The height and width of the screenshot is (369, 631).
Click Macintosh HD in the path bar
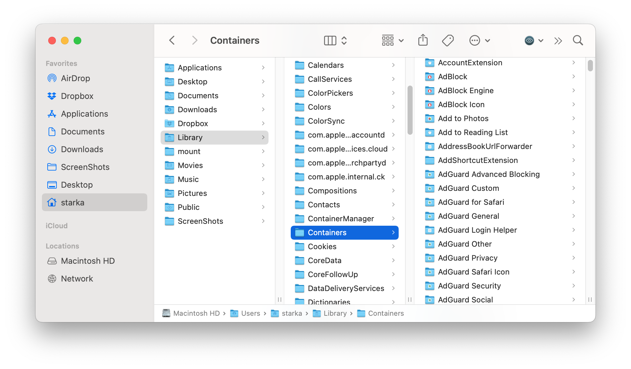[x=191, y=314]
